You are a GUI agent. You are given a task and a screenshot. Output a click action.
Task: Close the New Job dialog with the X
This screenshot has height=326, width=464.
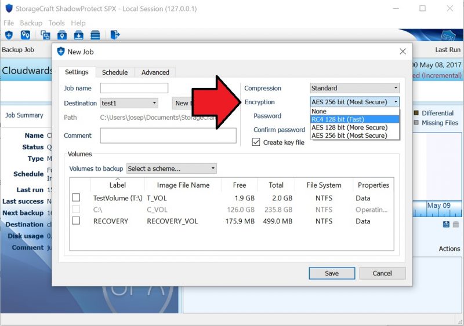[403, 52]
